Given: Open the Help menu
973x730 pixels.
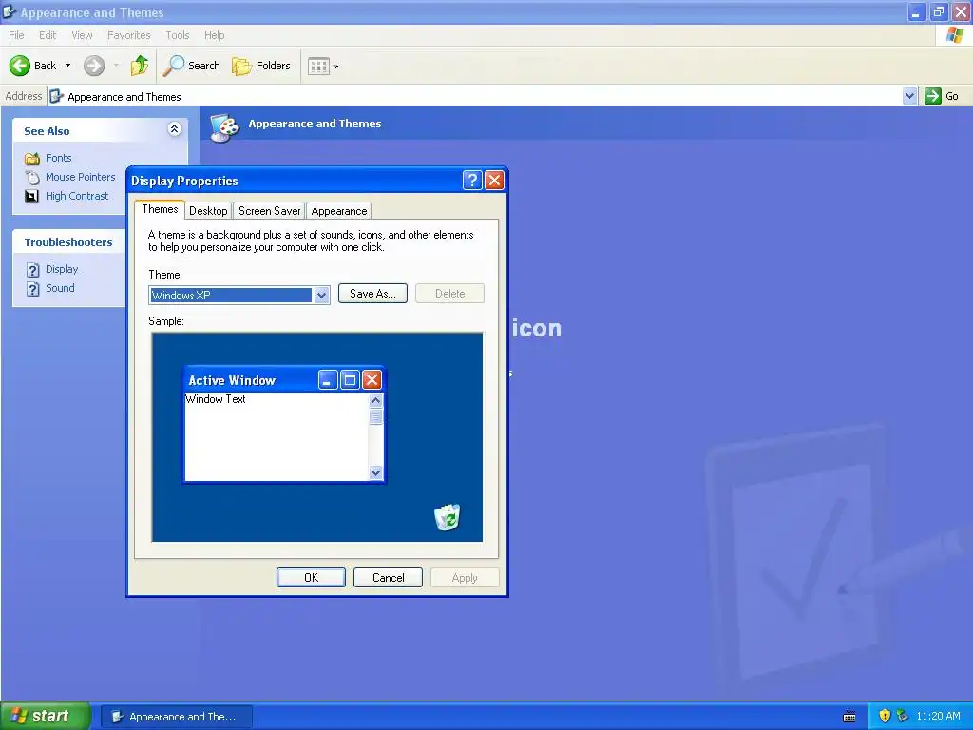Looking at the screenshot, I should 214,35.
